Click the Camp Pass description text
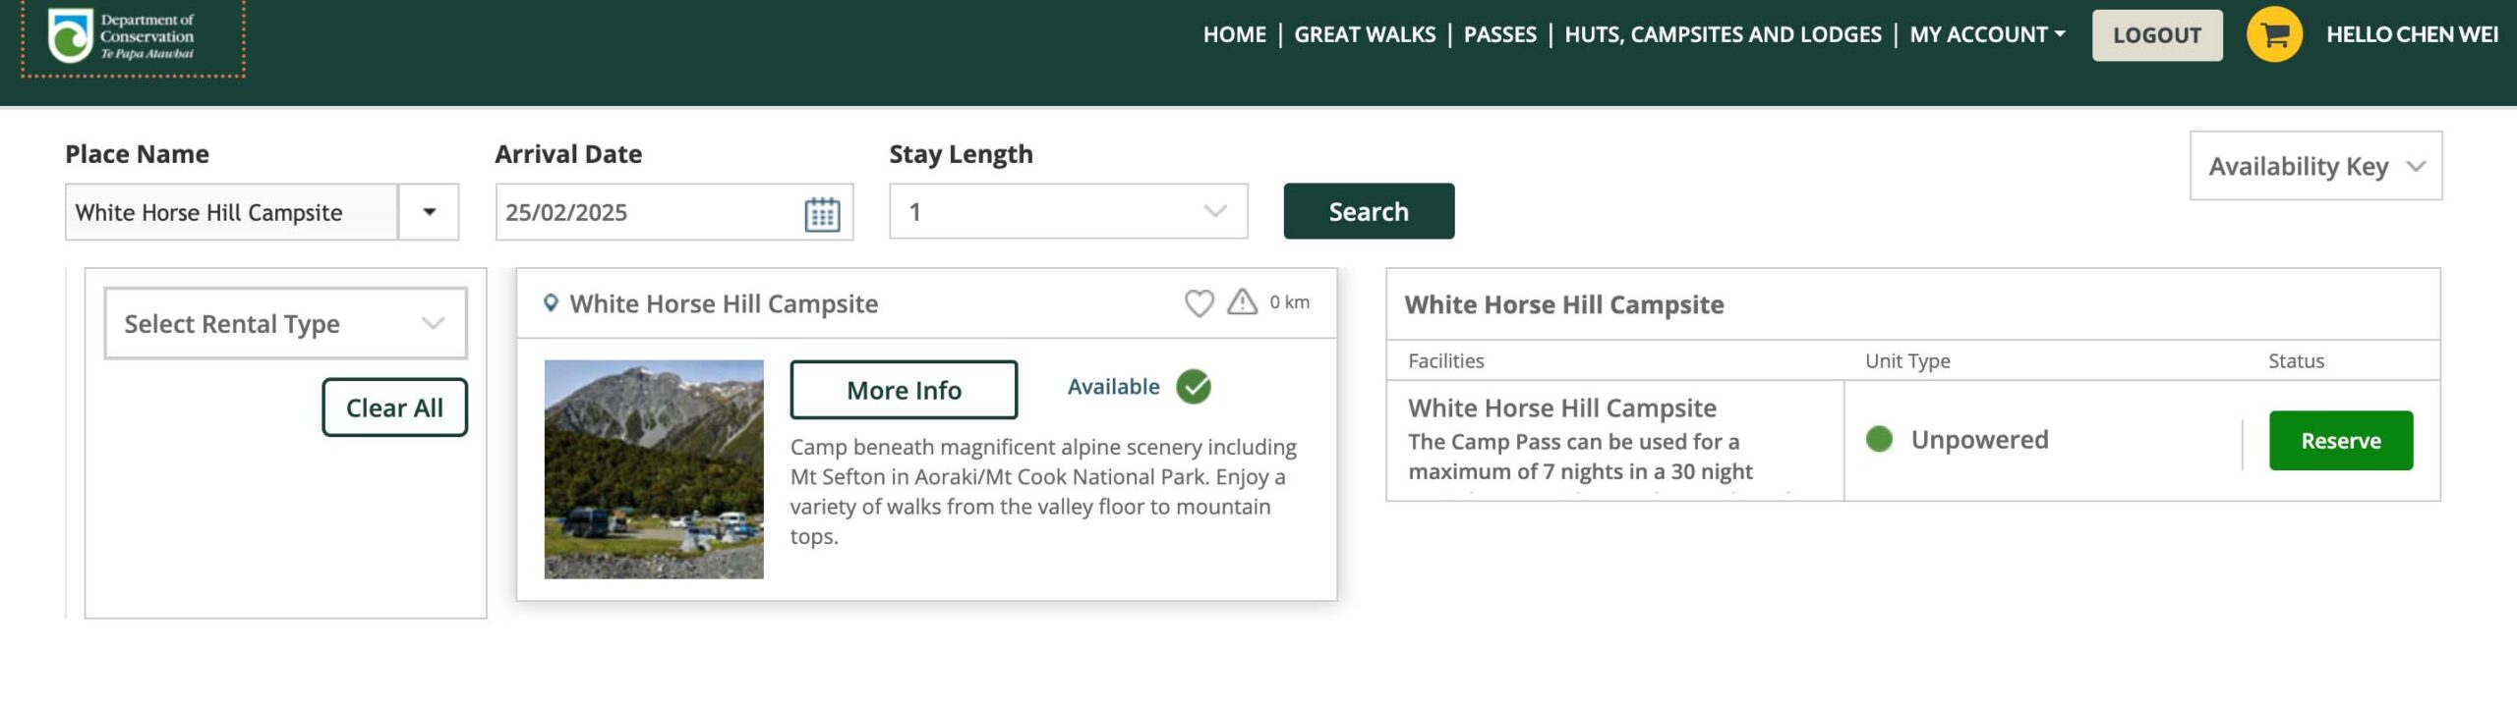 (1580, 457)
